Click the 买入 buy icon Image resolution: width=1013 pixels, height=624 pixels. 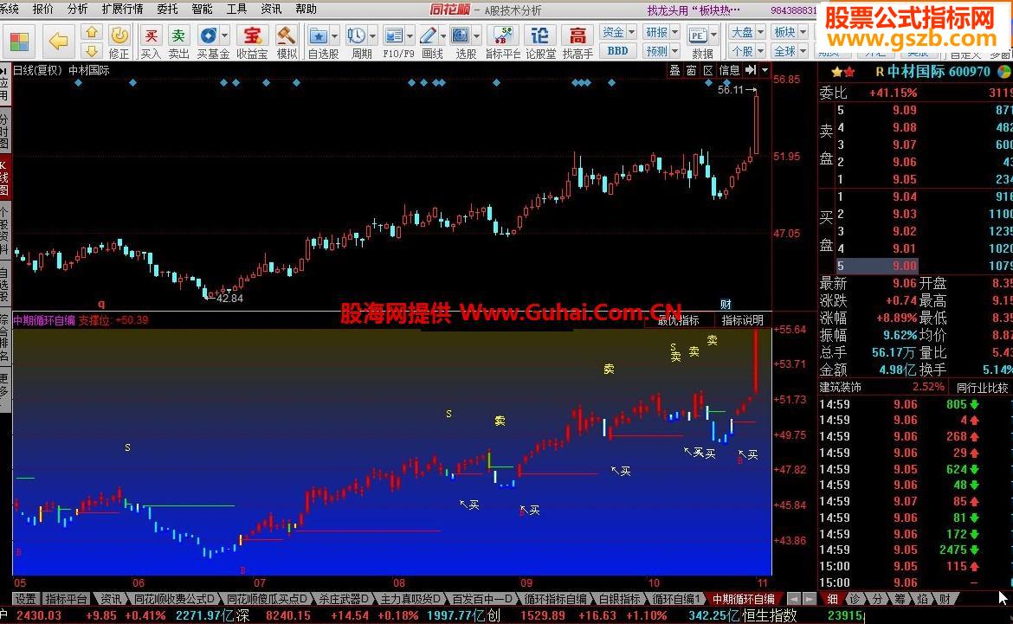[151, 42]
